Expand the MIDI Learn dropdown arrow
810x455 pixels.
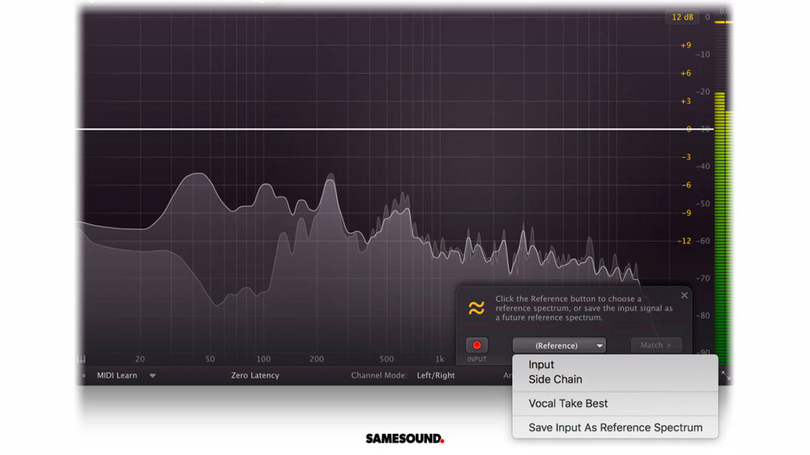coord(153,375)
